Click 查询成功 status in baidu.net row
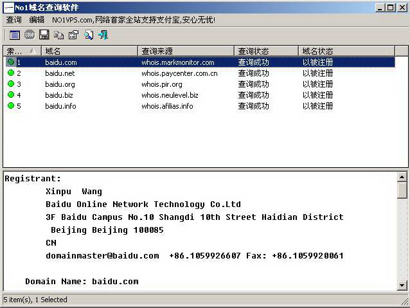 (253, 73)
